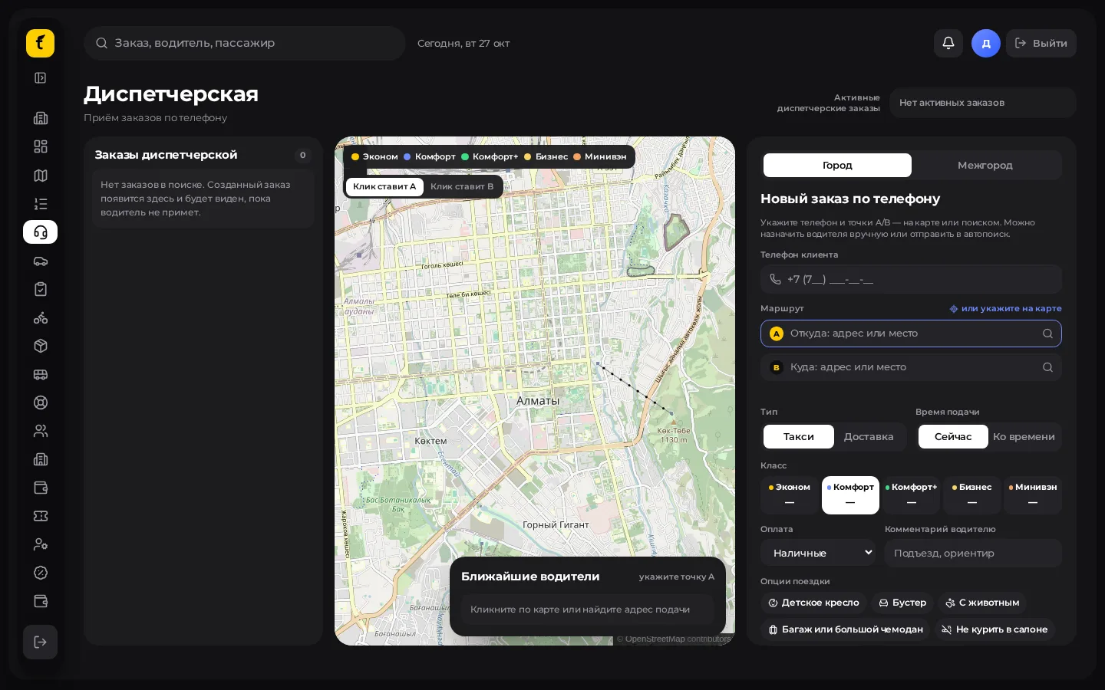
Task: Click the search icon in the Откуда field
Action: (x=1047, y=333)
